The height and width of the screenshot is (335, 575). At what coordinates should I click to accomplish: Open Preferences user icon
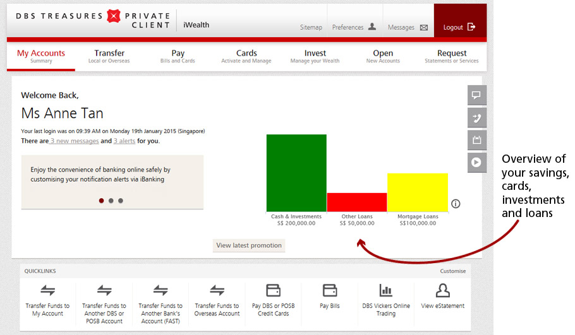(x=372, y=26)
